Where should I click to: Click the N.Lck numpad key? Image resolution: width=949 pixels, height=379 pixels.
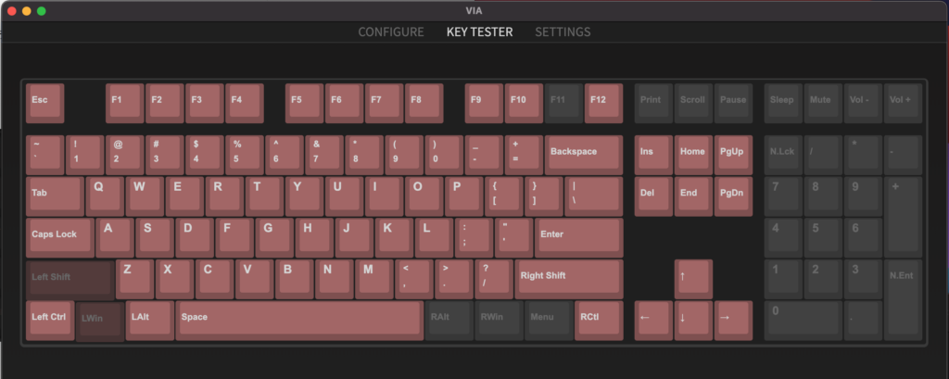pyautogui.click(x=783, y=155)
